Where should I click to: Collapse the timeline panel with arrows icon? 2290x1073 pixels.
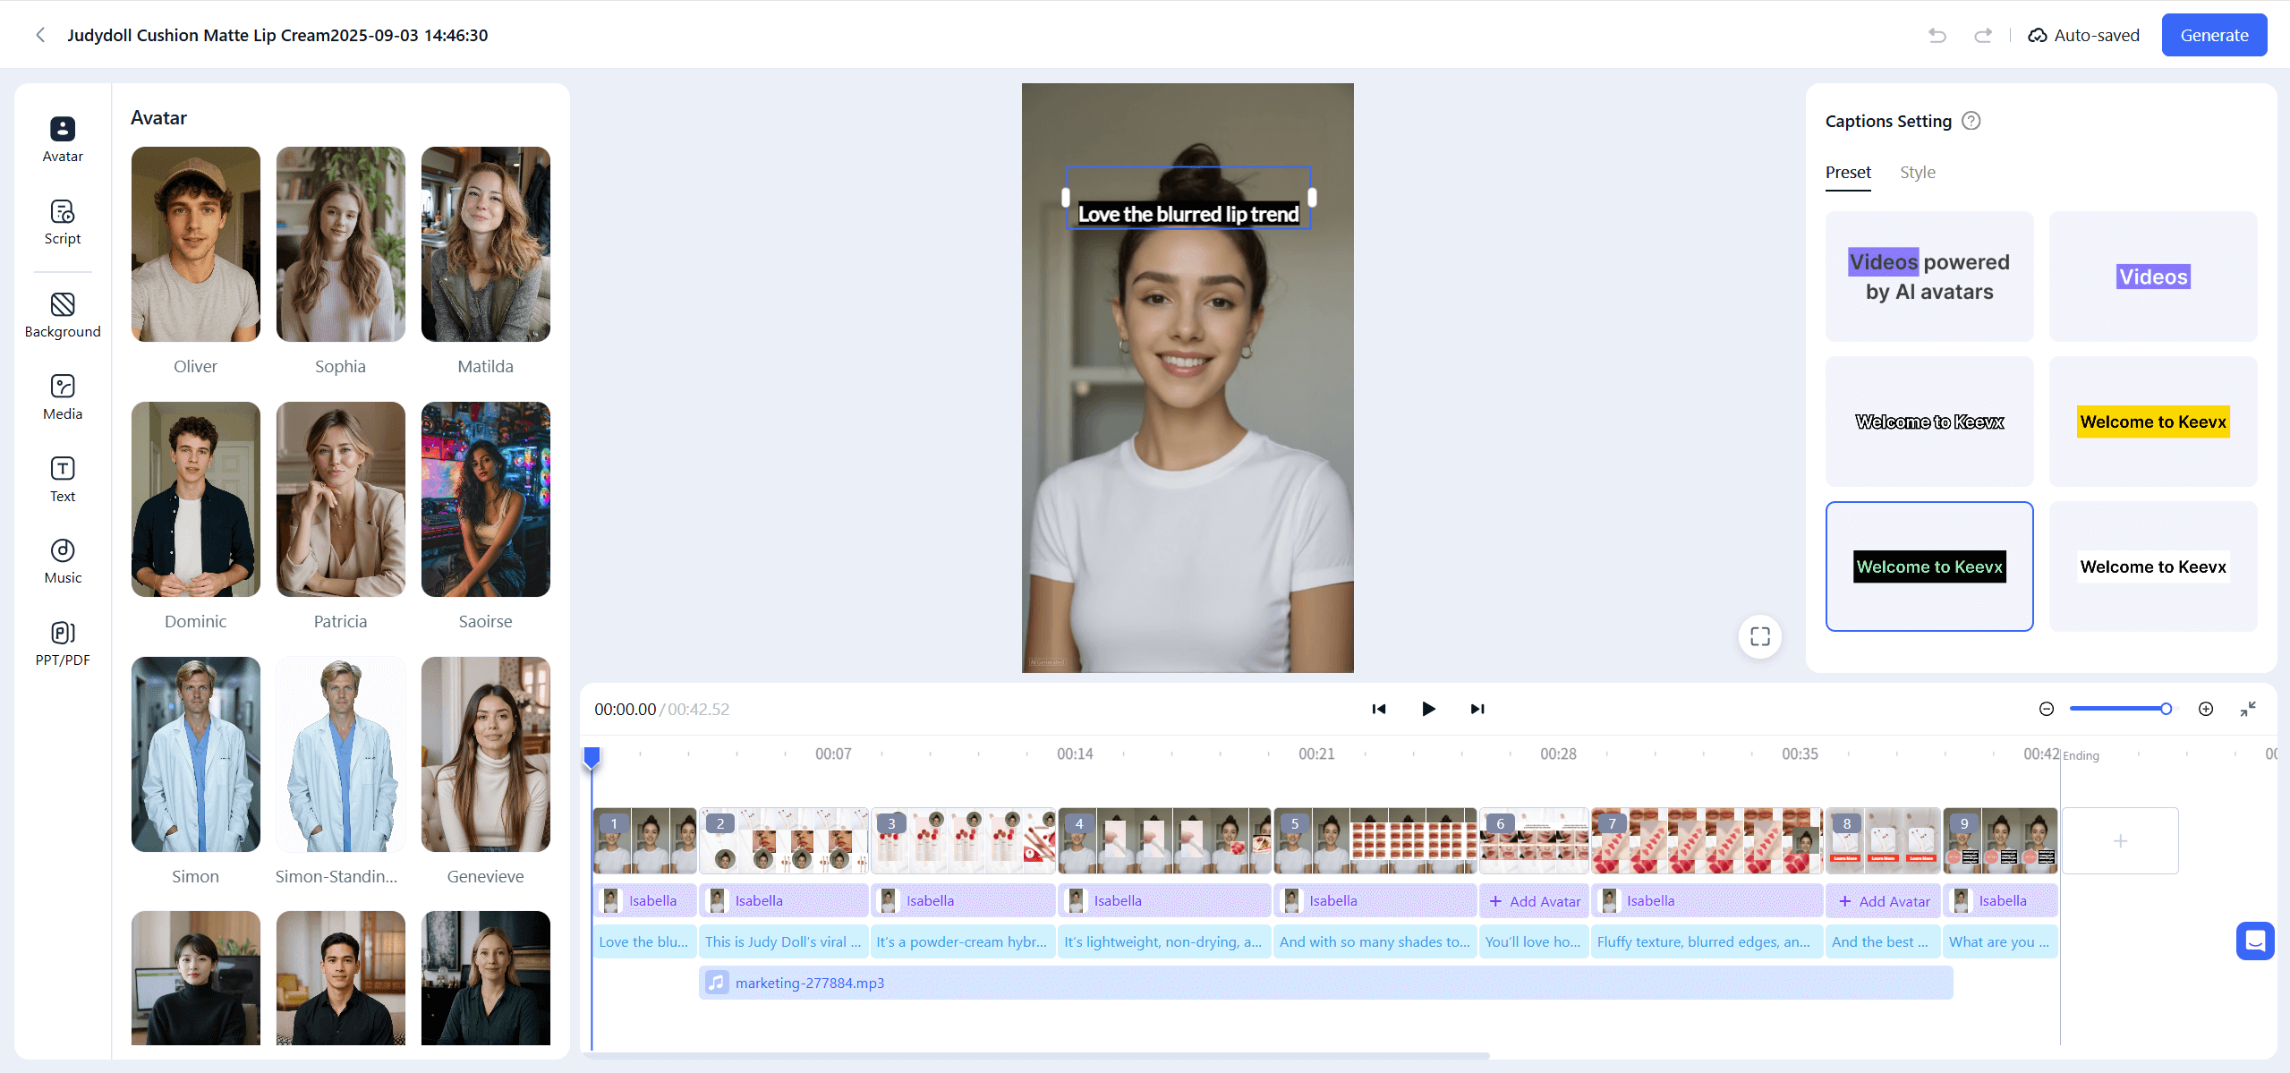[2248, 709]
